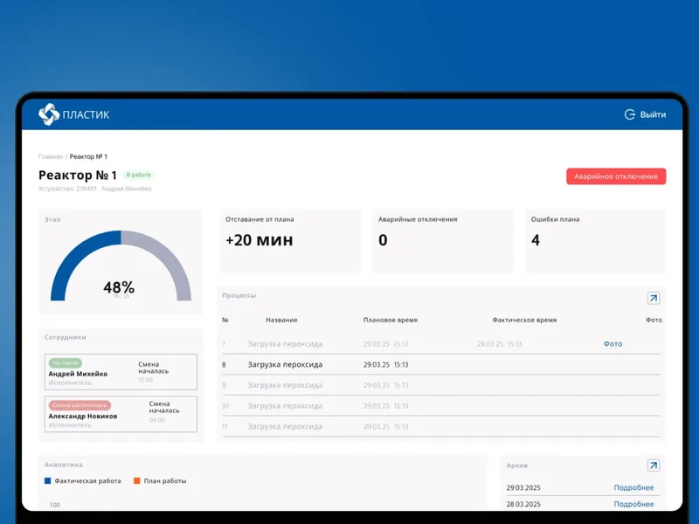The image size is (699, 524).
Task: Open Подробнее for 29.03.2025 archive
Action: [633, 487]
